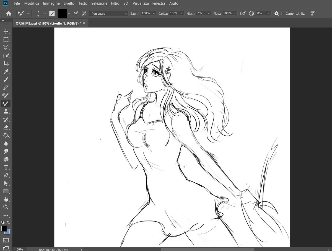
Task: Select the History Brush tool
Action: [x=6, y=120]
